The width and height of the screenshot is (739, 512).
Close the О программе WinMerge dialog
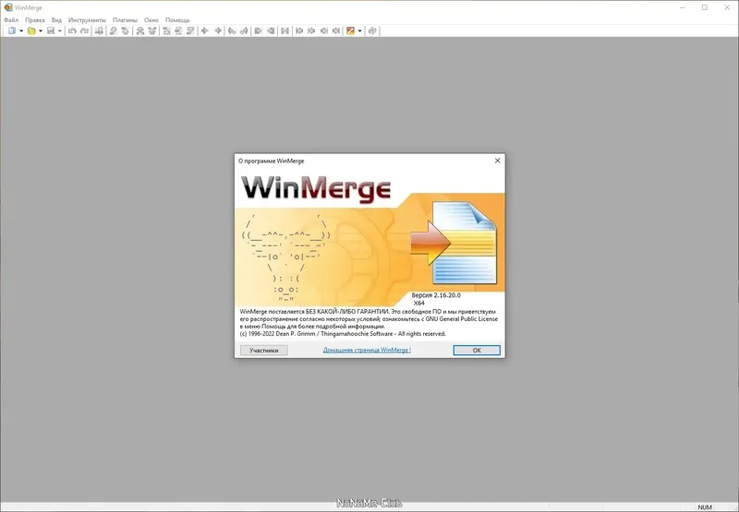point(497,161)
